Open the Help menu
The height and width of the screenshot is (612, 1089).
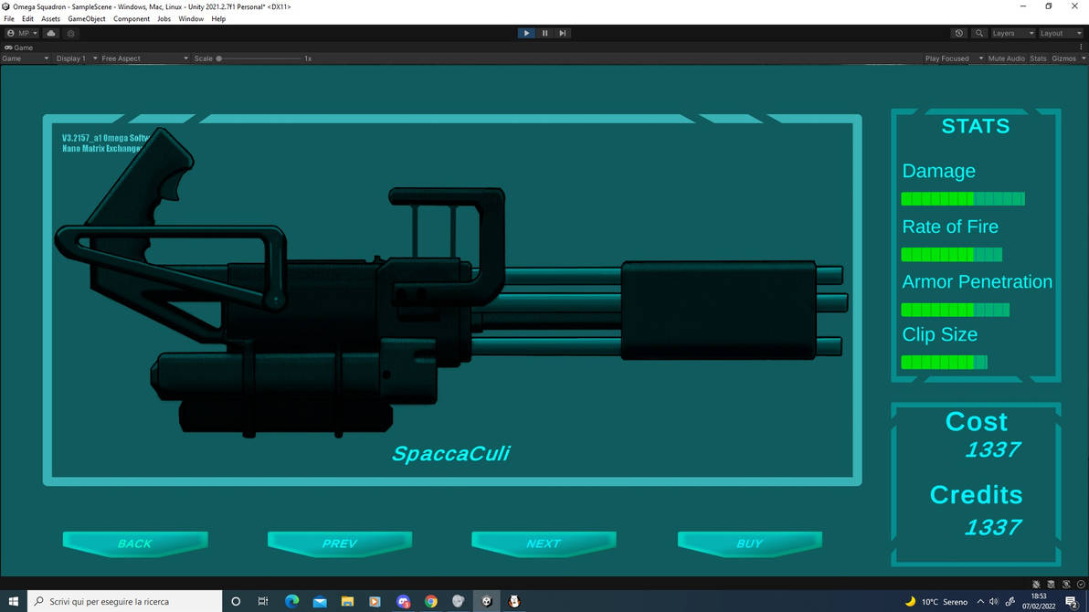(x=218, y=19)
